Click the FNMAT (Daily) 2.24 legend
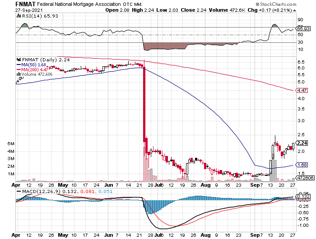Screen dimensions: 316x239 [46, 60]
